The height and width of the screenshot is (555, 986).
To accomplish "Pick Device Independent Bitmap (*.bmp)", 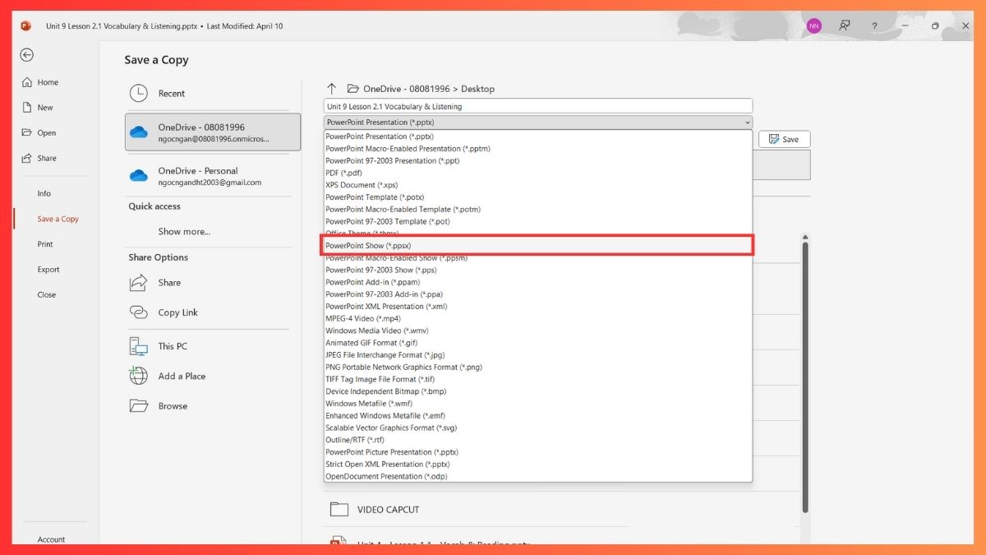I will tap(538, 391).
